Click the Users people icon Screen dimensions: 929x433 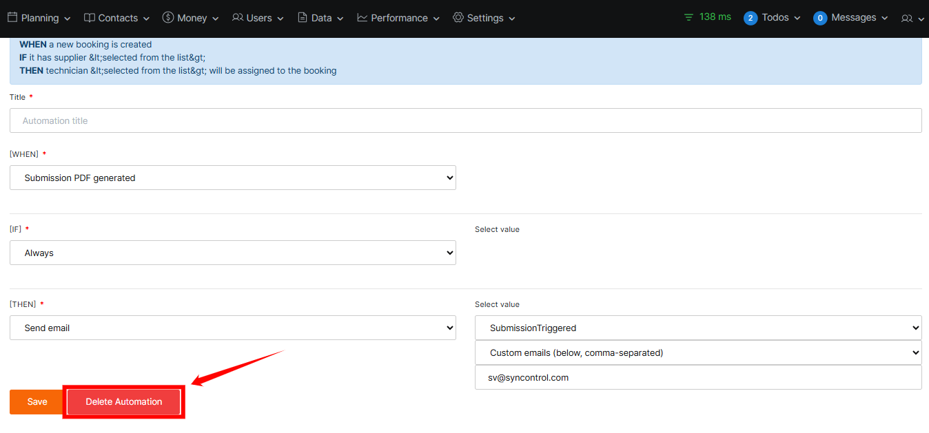click(237, 18)
